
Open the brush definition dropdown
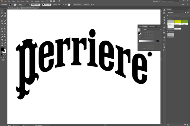point(52,5)
